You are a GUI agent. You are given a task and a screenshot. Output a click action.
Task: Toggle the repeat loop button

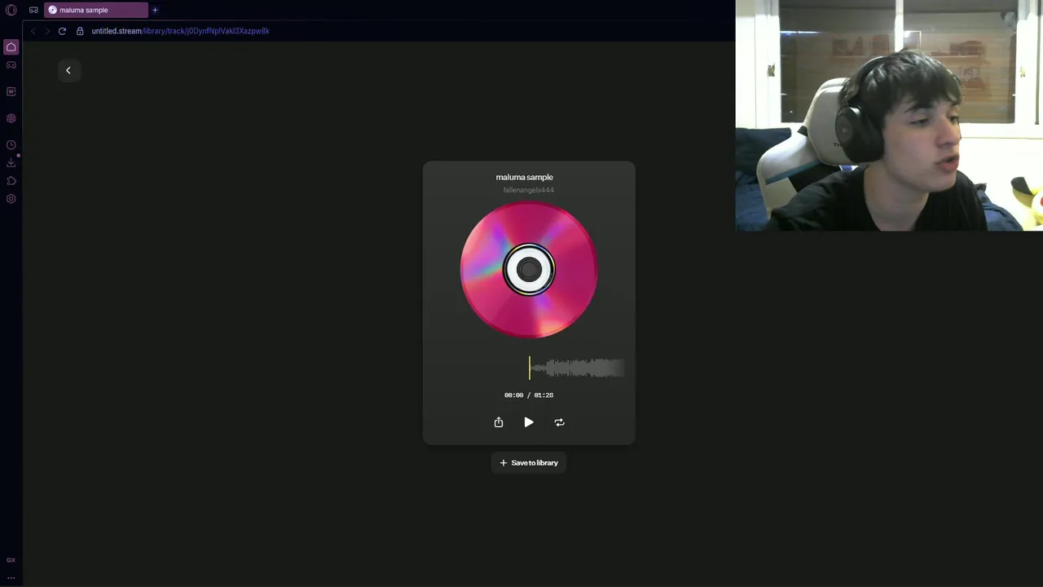560,422
